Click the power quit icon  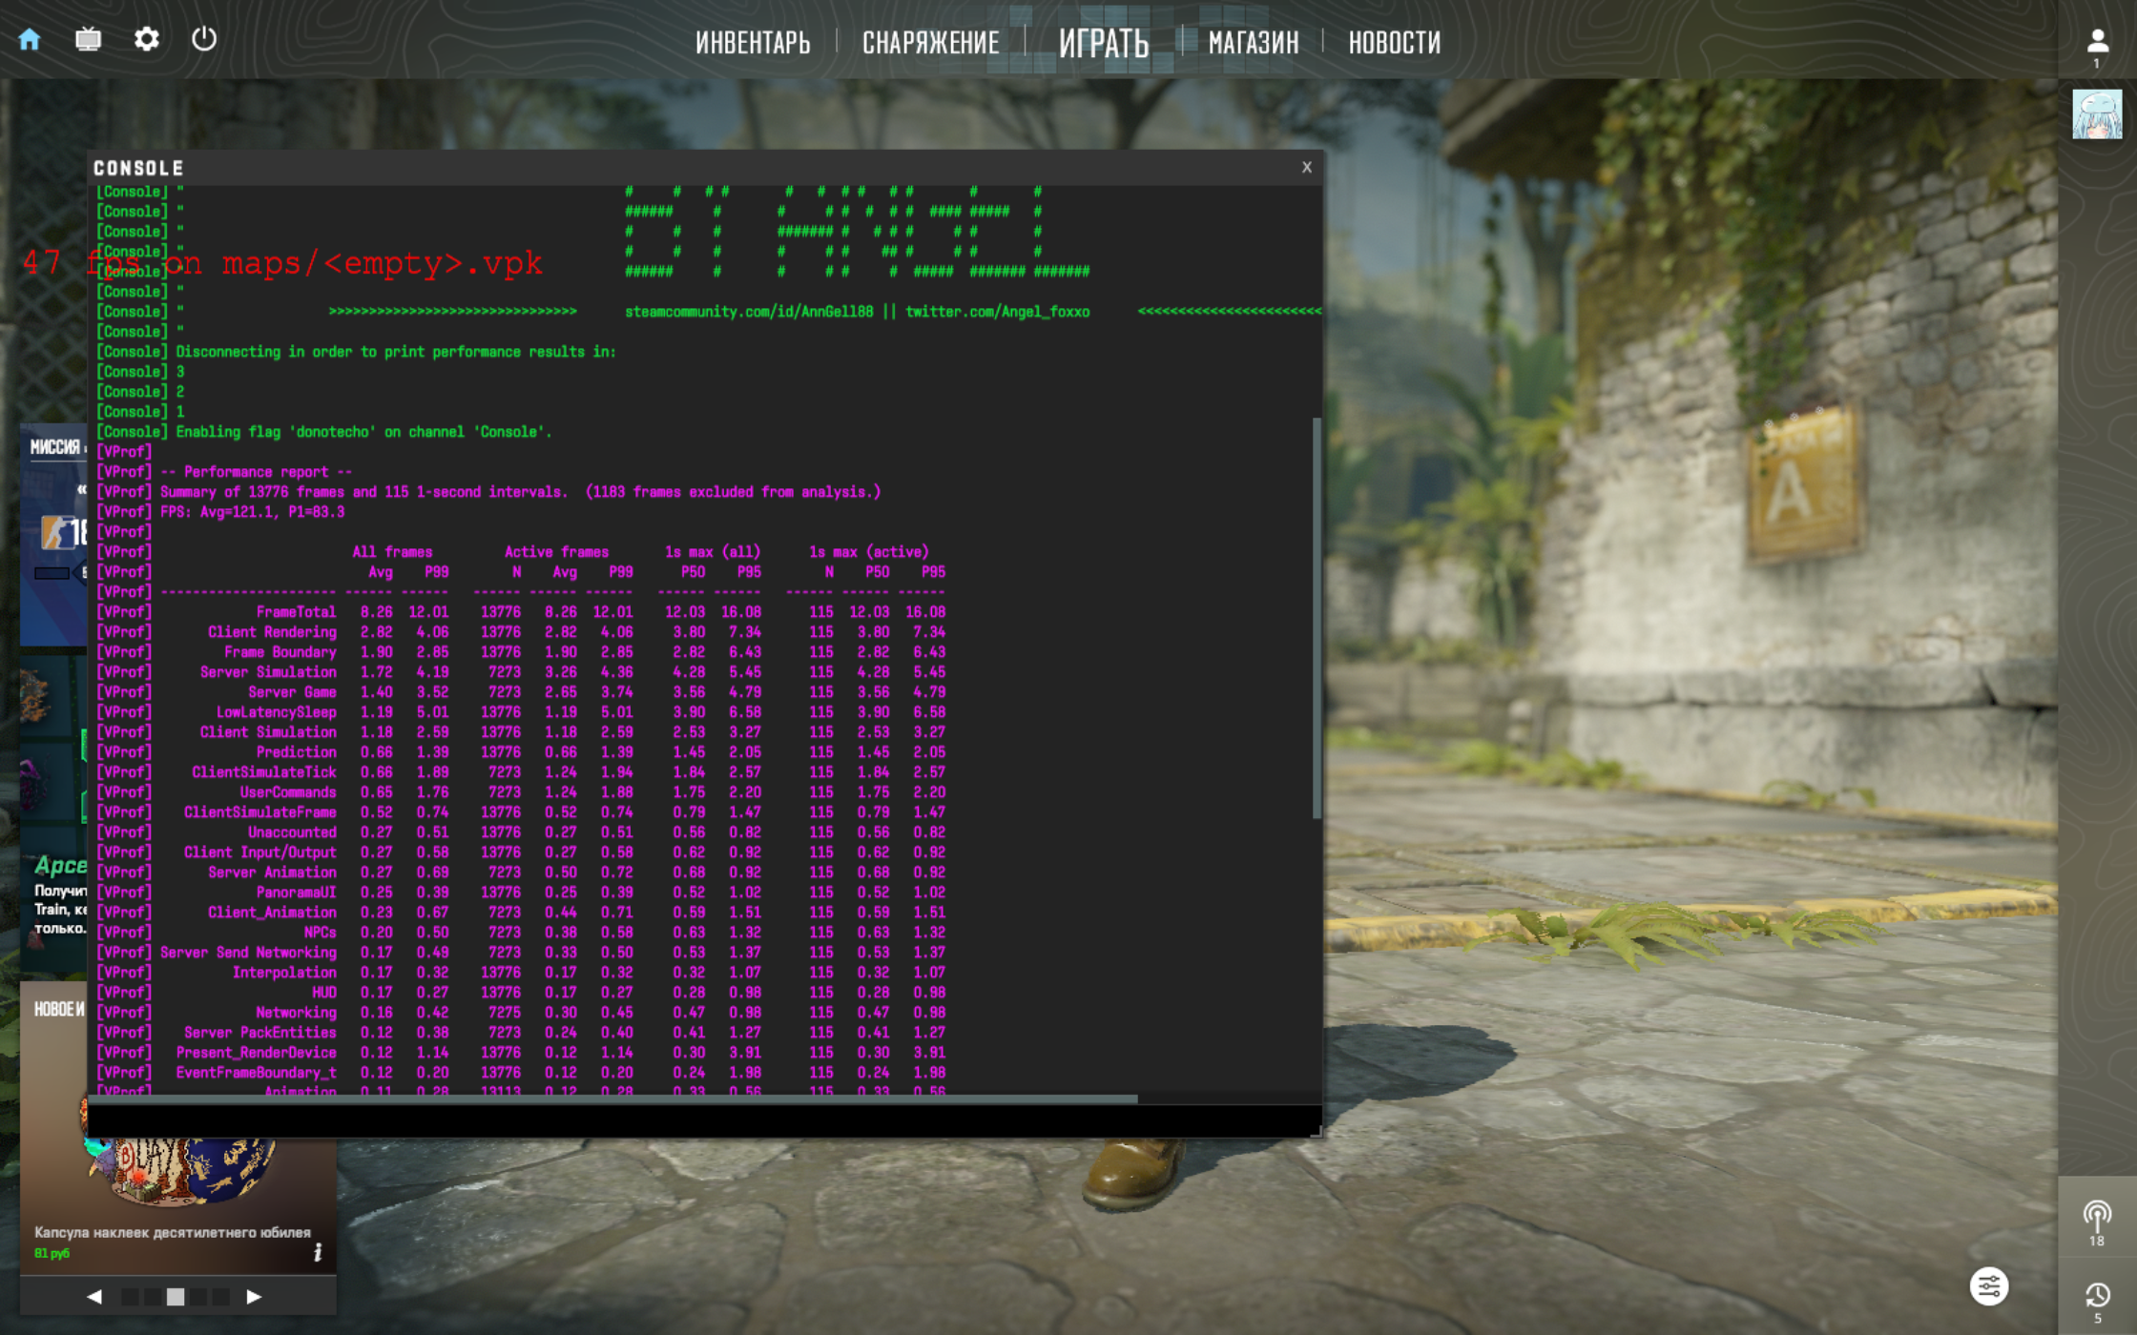click(x=204, y=40)
